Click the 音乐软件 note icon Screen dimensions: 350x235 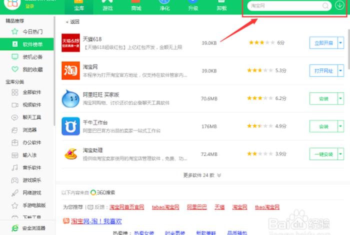tap(14, 167)
